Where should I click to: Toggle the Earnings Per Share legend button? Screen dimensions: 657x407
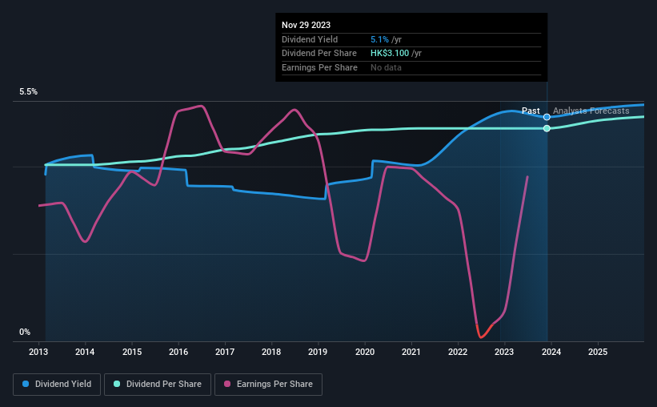coord(268,385)
